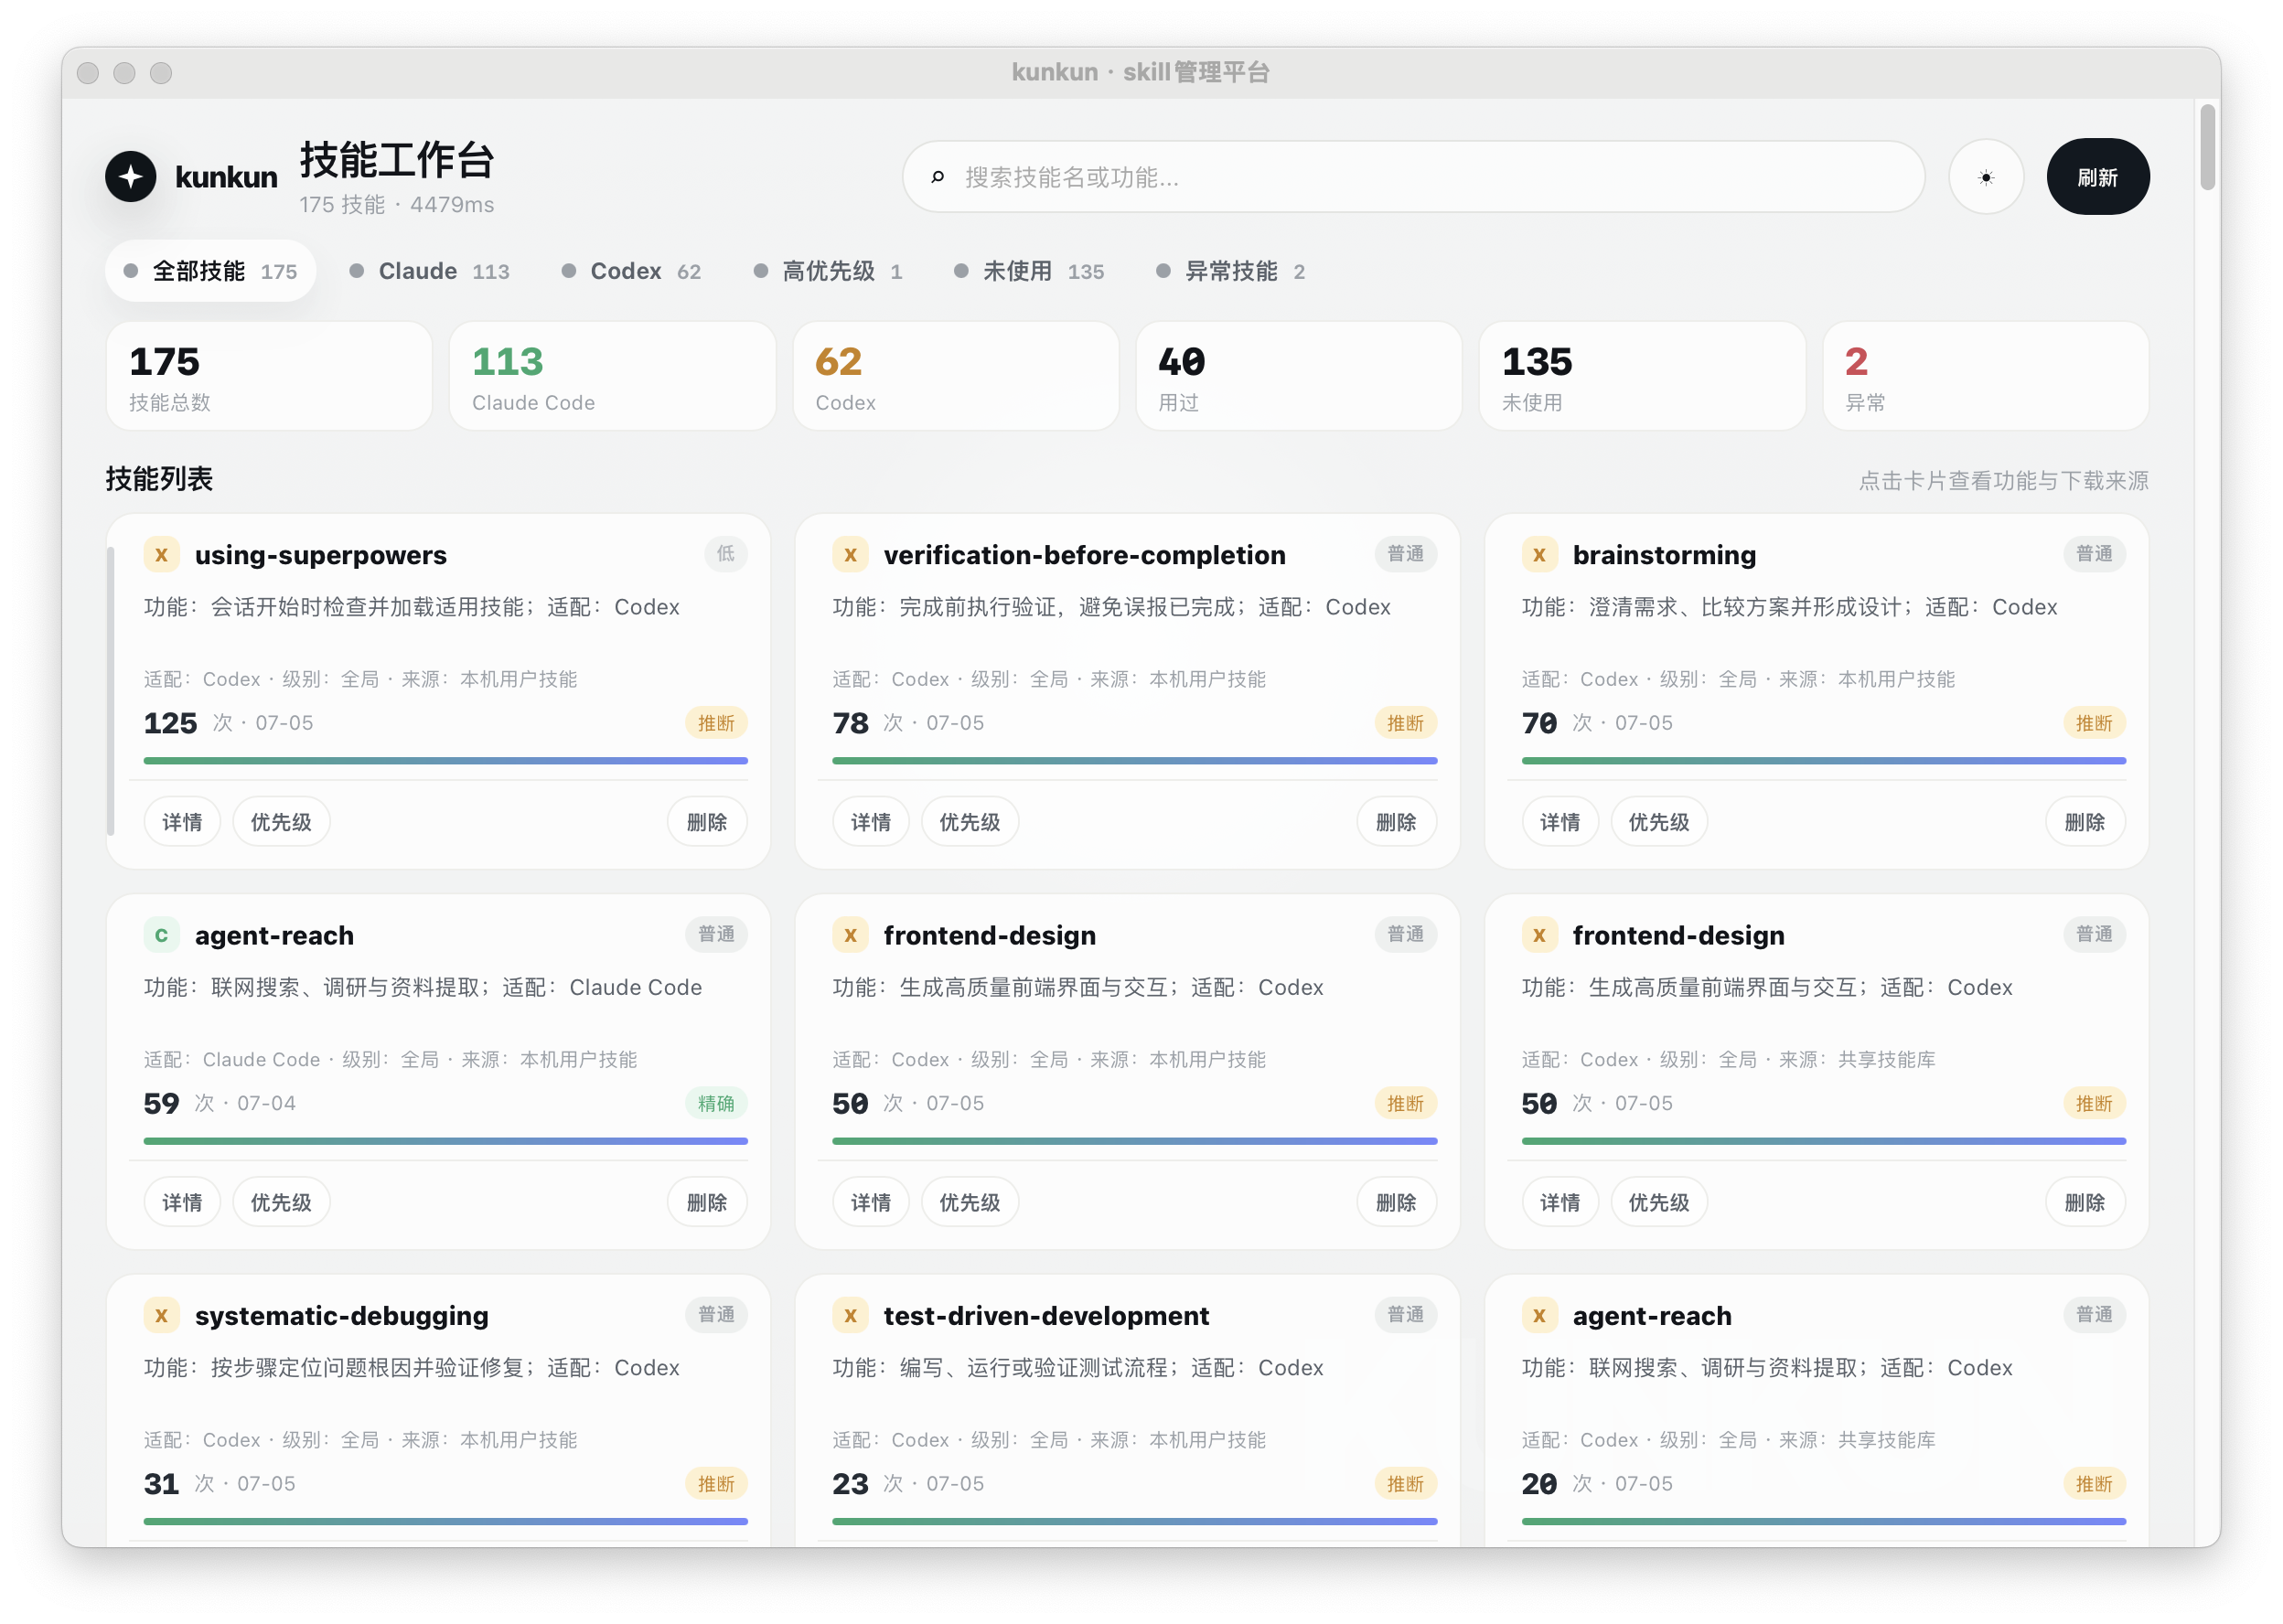Image resolution: width=2283 pixels, height=1624 pixels.
Task: Click the C badge on agent-reach Claude Code card
Action: coord(161,934)
